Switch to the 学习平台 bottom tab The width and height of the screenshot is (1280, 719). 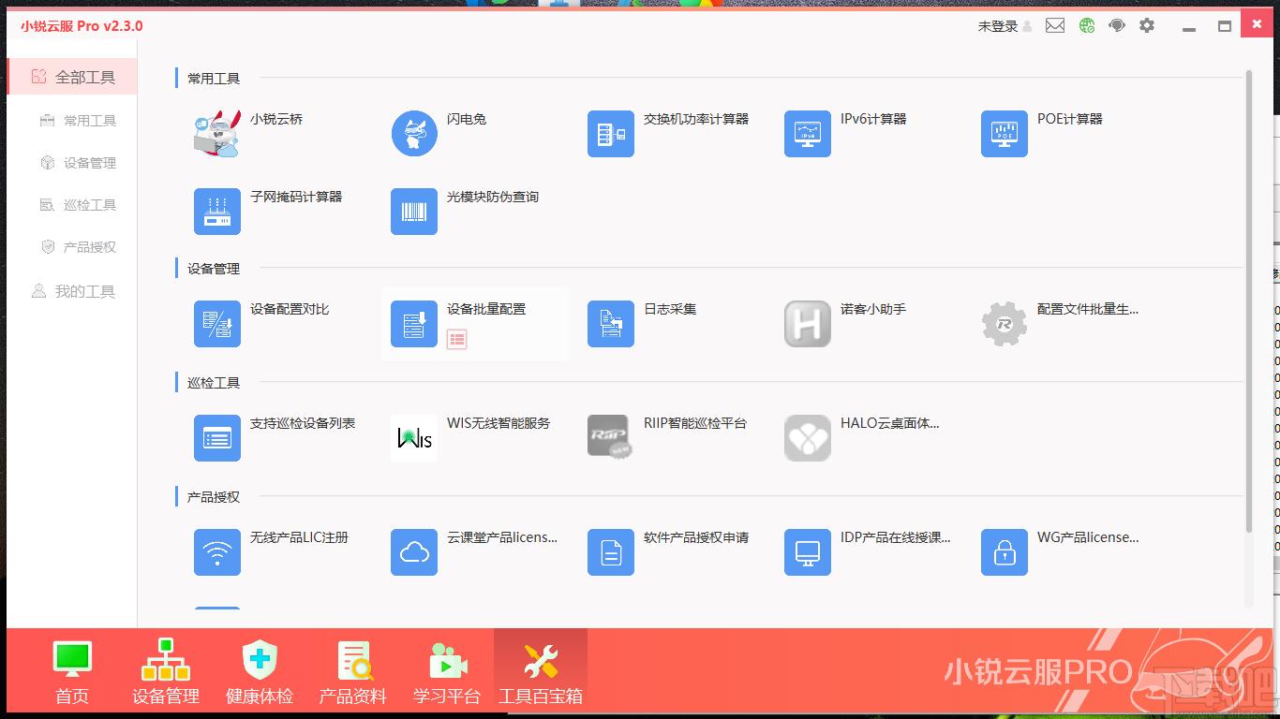tap(447, 673)
